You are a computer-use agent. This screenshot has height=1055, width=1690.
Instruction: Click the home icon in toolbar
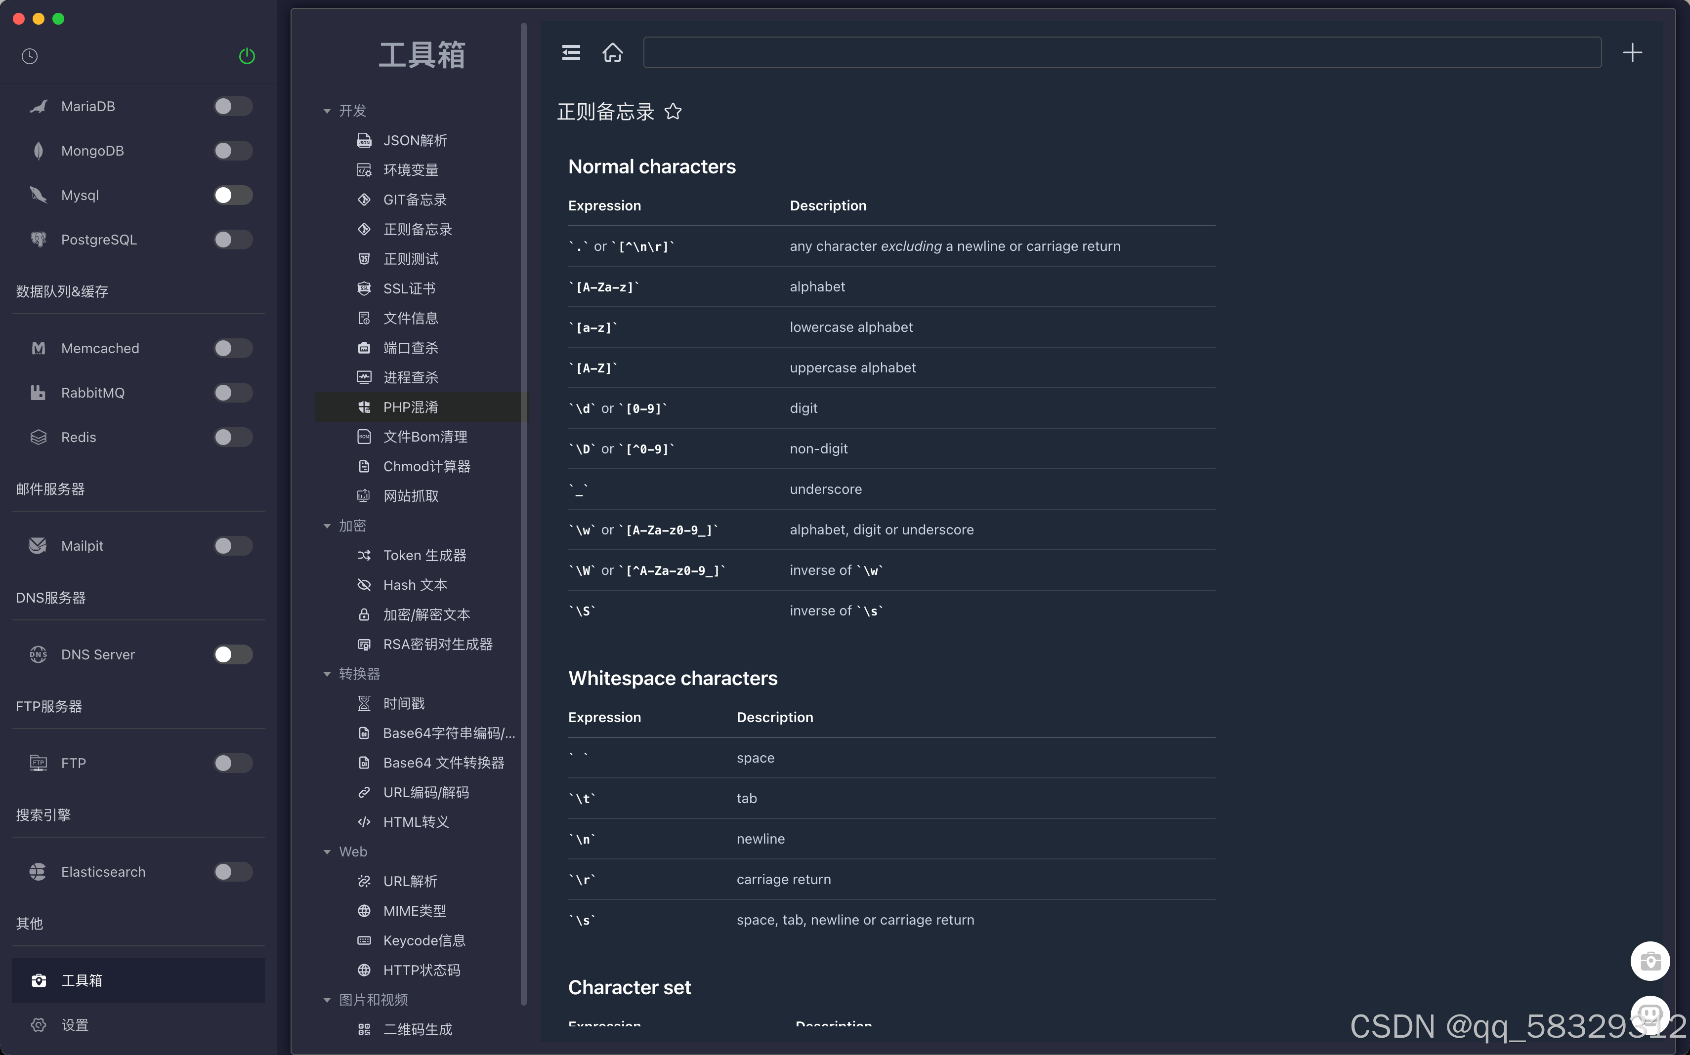[x=612, y=52]
